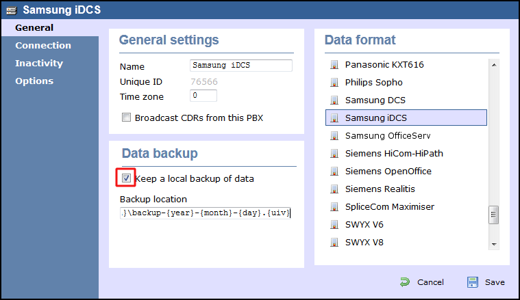
Task: Click the Samsung DCS format icon
Action: (334, 100)
